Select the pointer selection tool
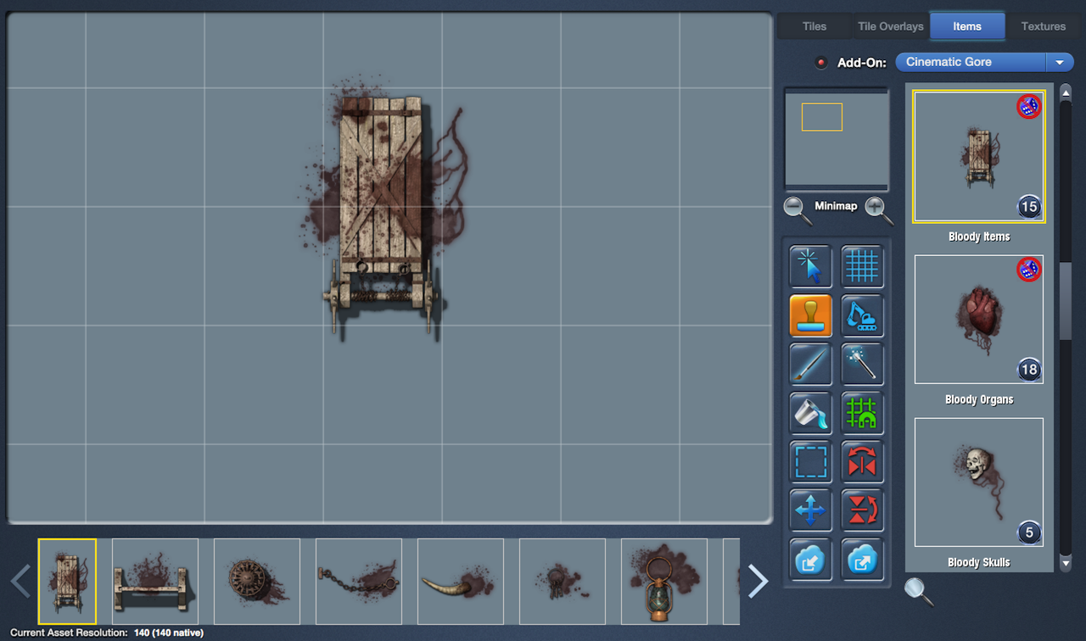 (810, 267)
